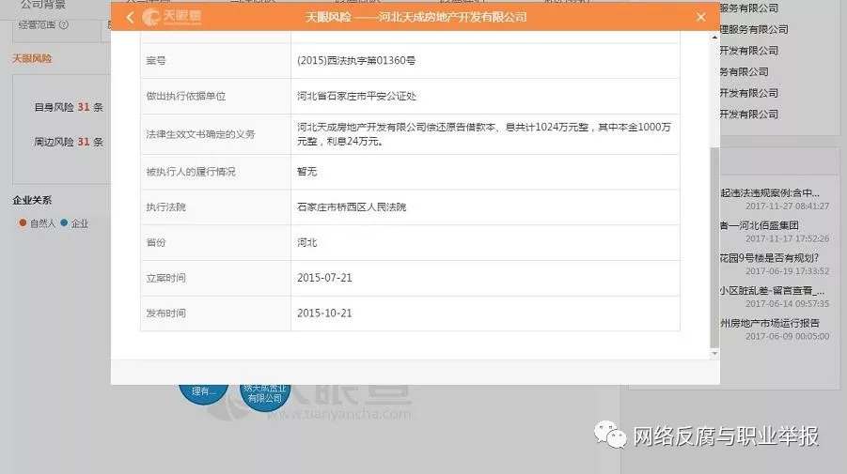Click the dialog title 天眼风险——河北天成房地产开发有限公司
This screenshot has width=847, height=474.
click(x=416, y=17)
